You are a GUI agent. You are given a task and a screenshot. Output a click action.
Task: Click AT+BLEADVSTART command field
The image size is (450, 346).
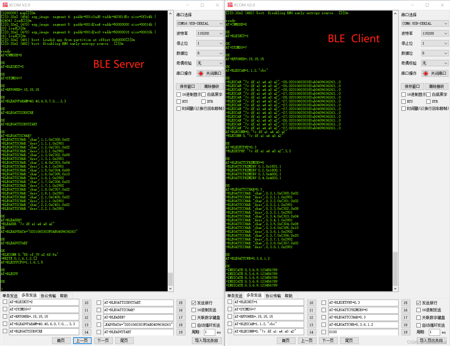click(138, 332)
